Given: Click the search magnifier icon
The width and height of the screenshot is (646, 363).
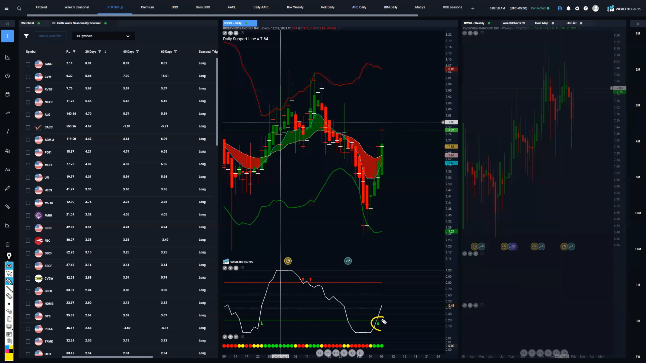Looking at the screenshot, I should tap(19, 8).
